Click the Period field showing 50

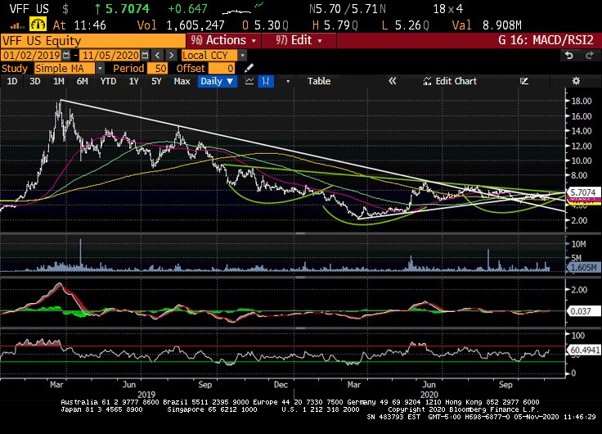(x=158, y=69)
